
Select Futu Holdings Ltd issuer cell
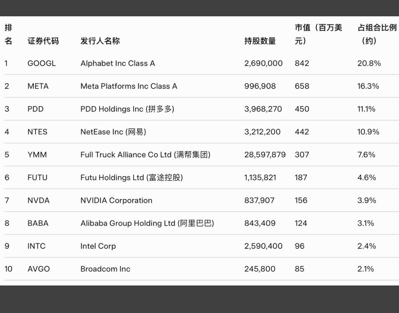coord(131,177)
